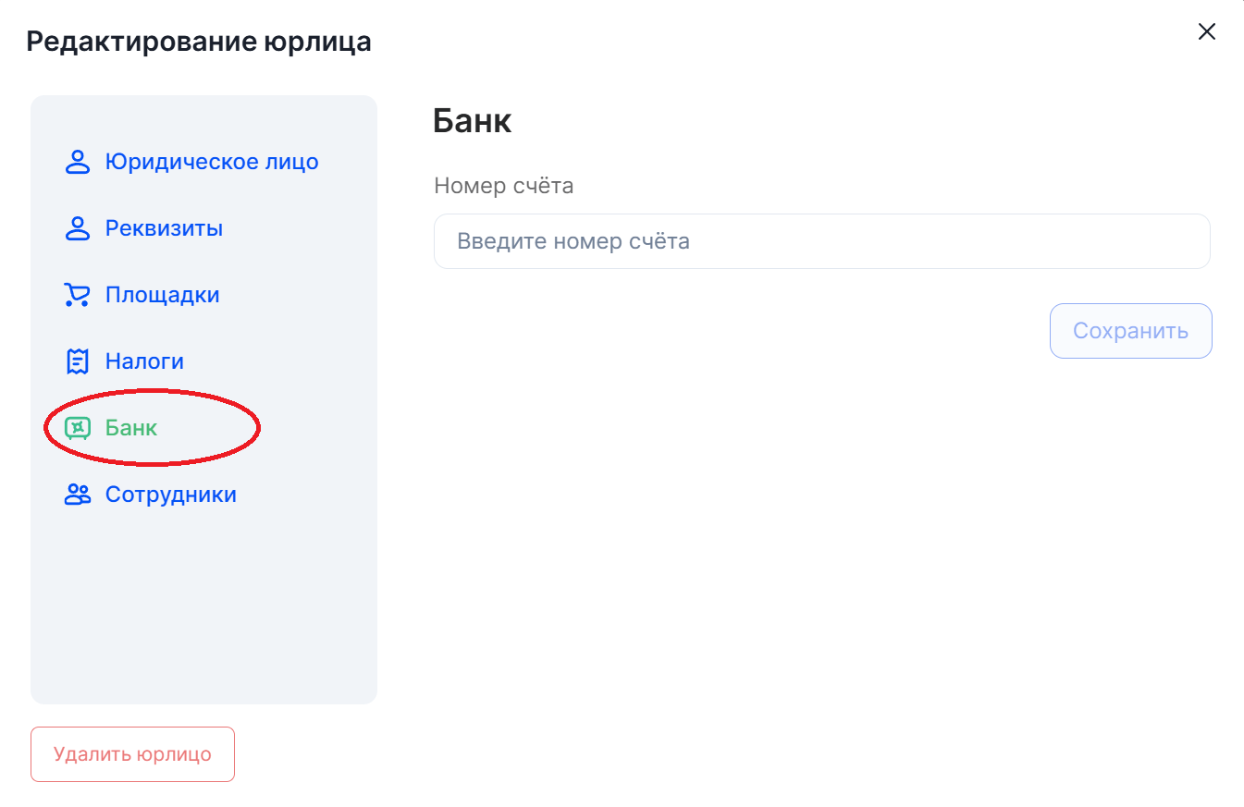Image resolution: width=1244 pixels, height=807 pixels.
Task: Click the Номер счёта field label
Action: click(x=503, y=186)
